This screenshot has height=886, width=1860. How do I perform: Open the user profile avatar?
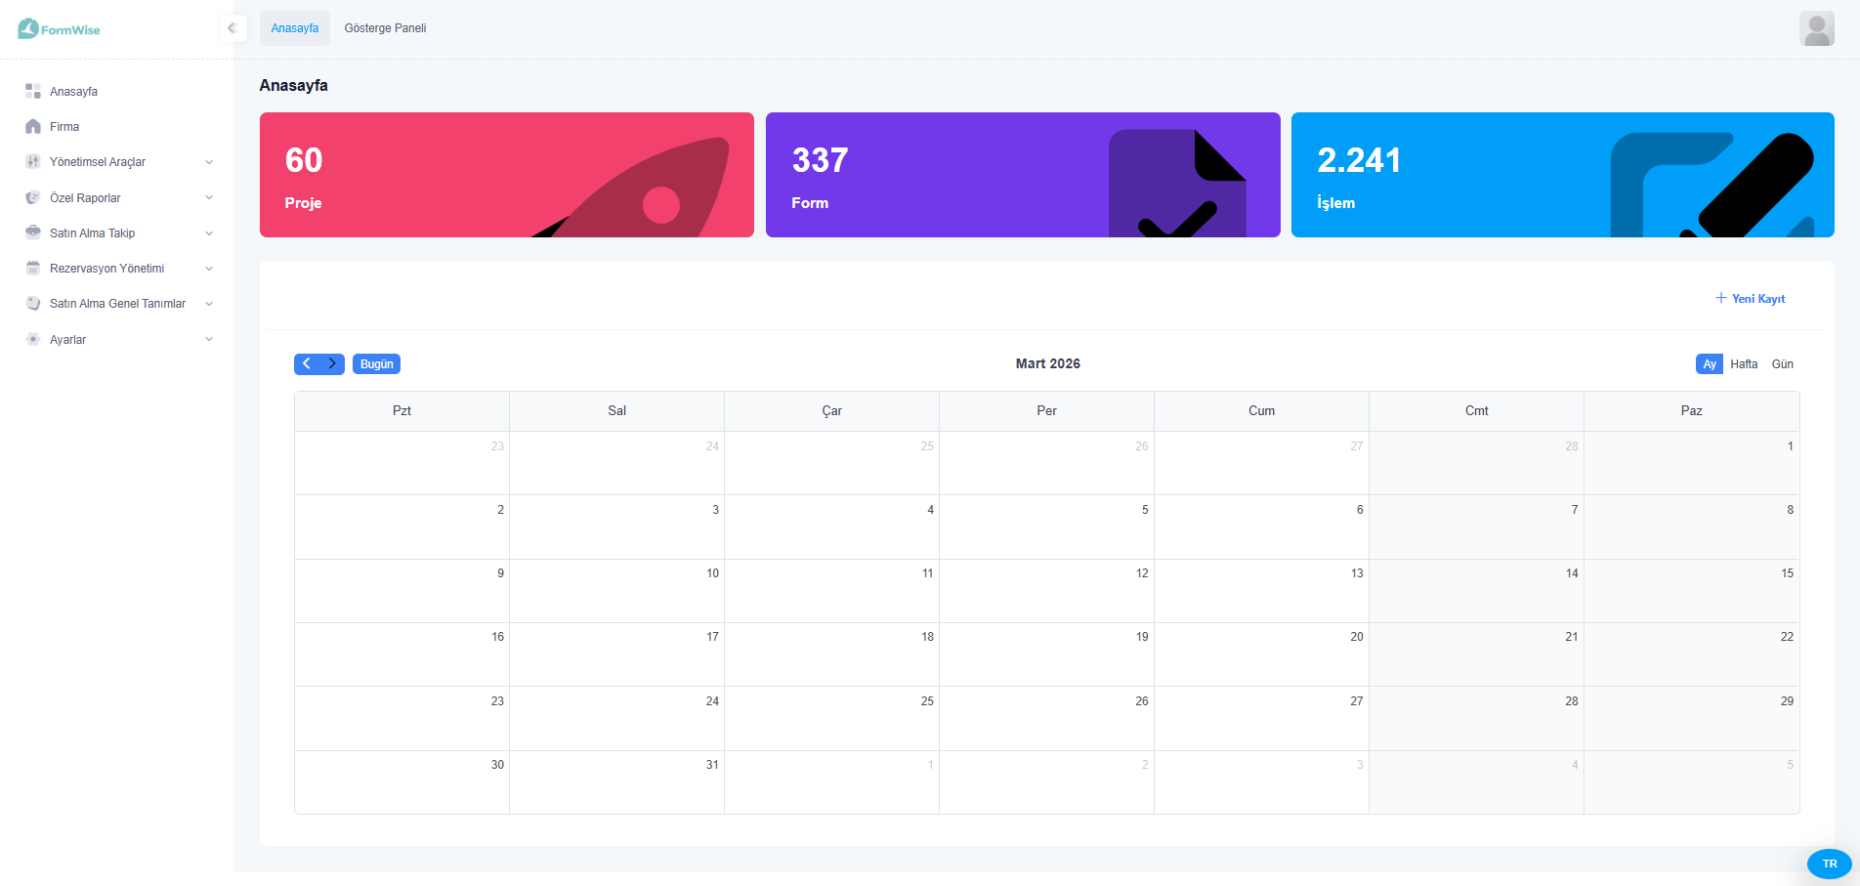(1816, 29)
